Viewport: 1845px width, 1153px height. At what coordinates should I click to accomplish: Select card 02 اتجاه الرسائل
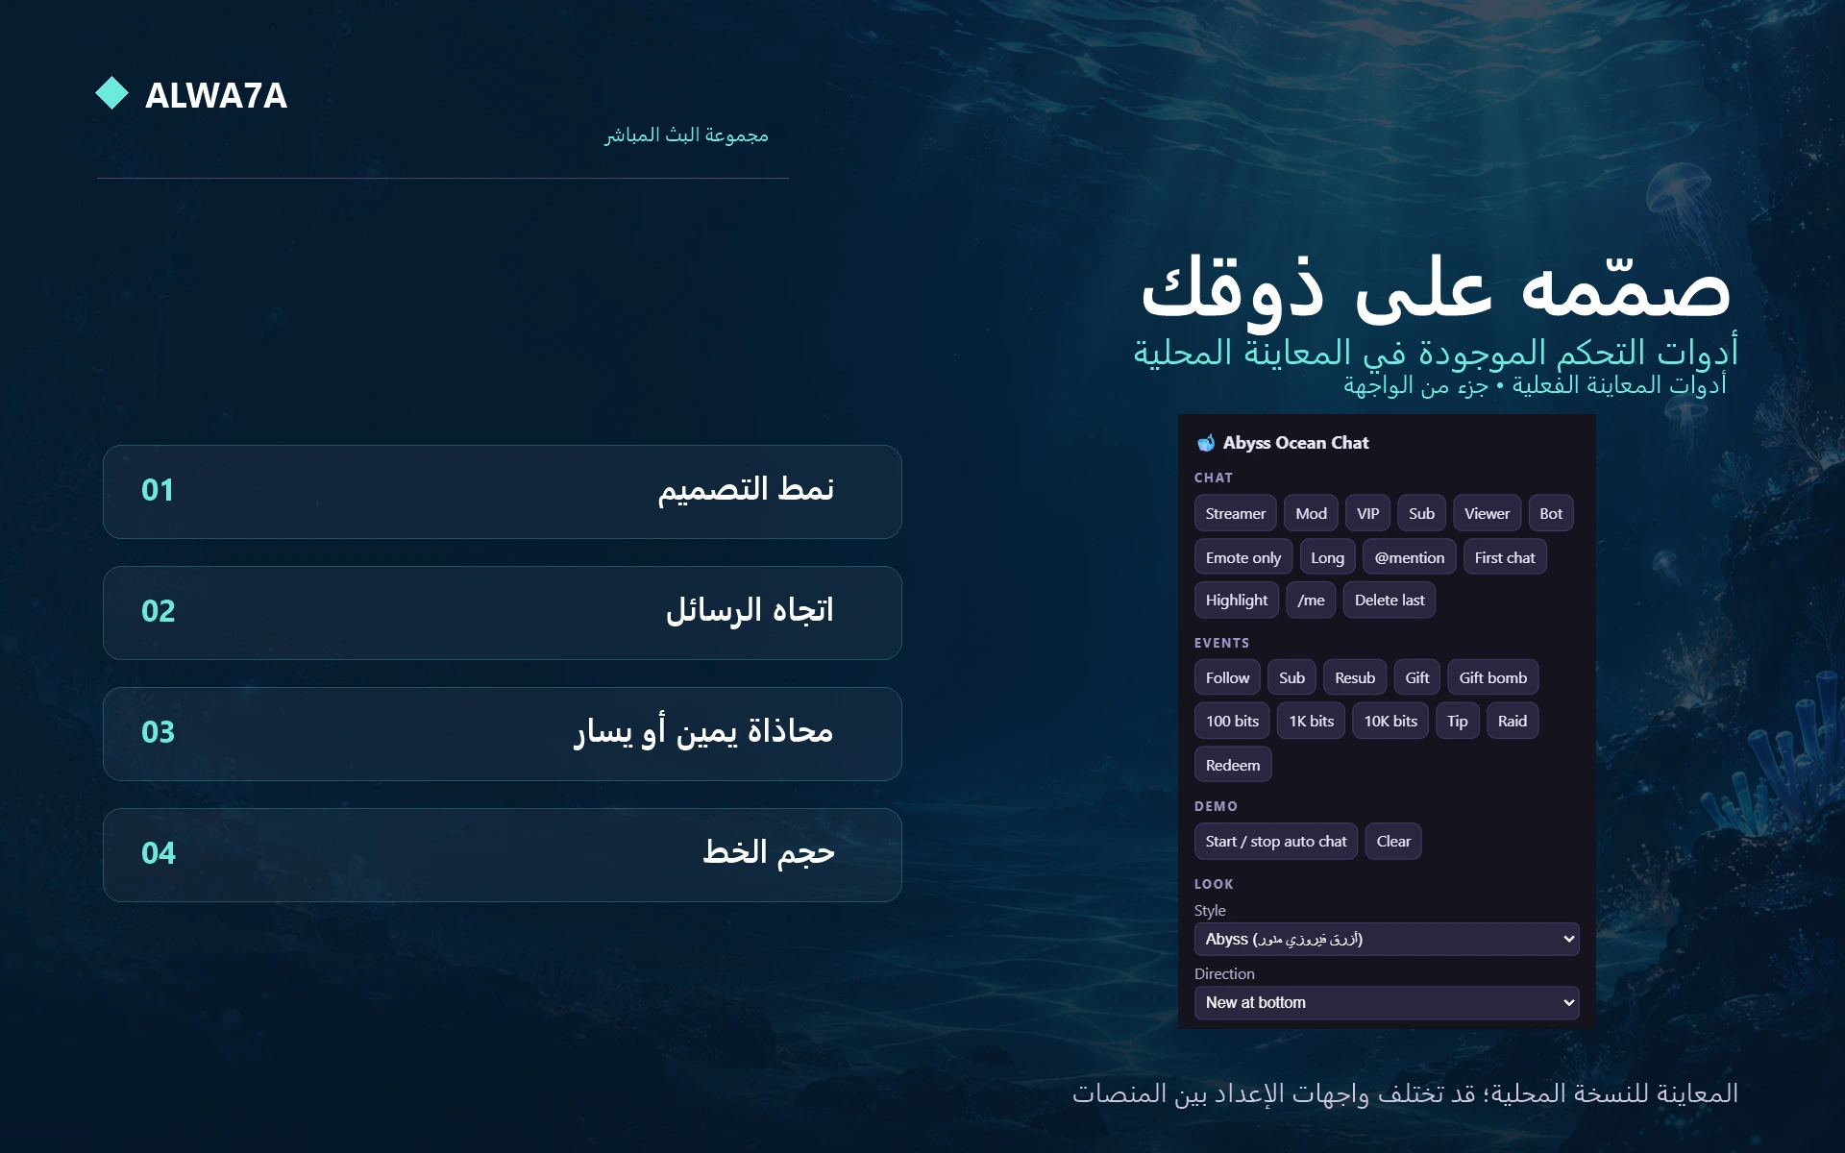click(x=503, y=612)
